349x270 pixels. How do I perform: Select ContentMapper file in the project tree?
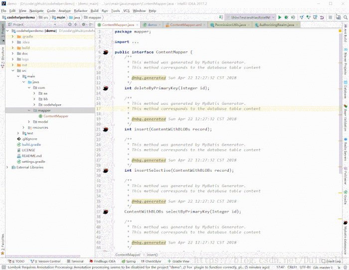pyautogui.click(x=53, y=116)
